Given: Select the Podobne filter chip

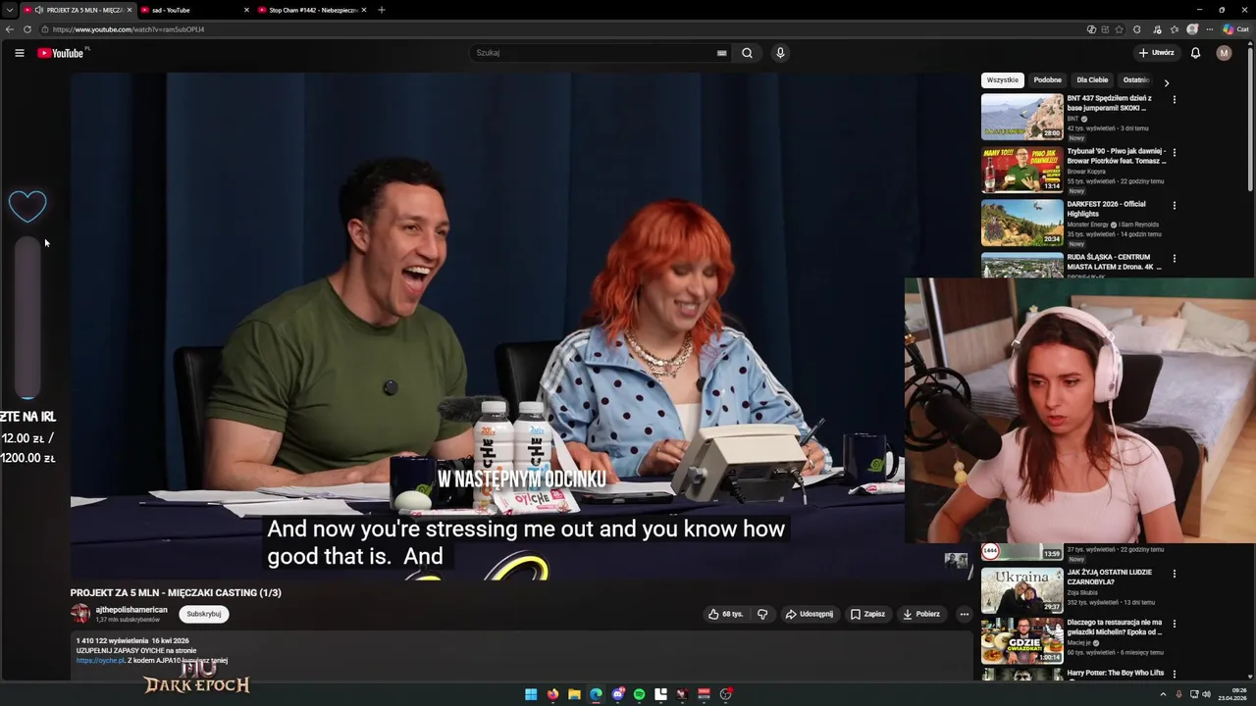Looking at the screenshot, I should point(1047,80).
